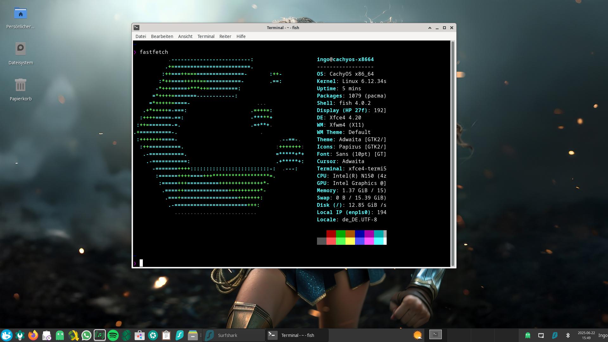The image size is (608, 342).
Task: Click the Surfshark launcher icon in panel
Action: [x=180, y=335]
